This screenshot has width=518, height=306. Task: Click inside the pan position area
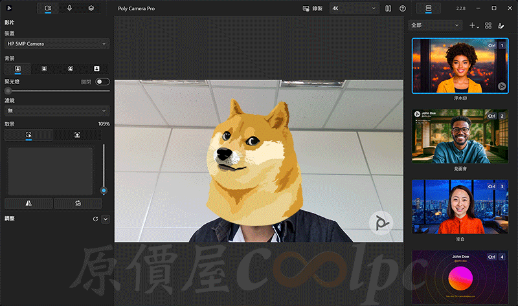pos(51,171)
